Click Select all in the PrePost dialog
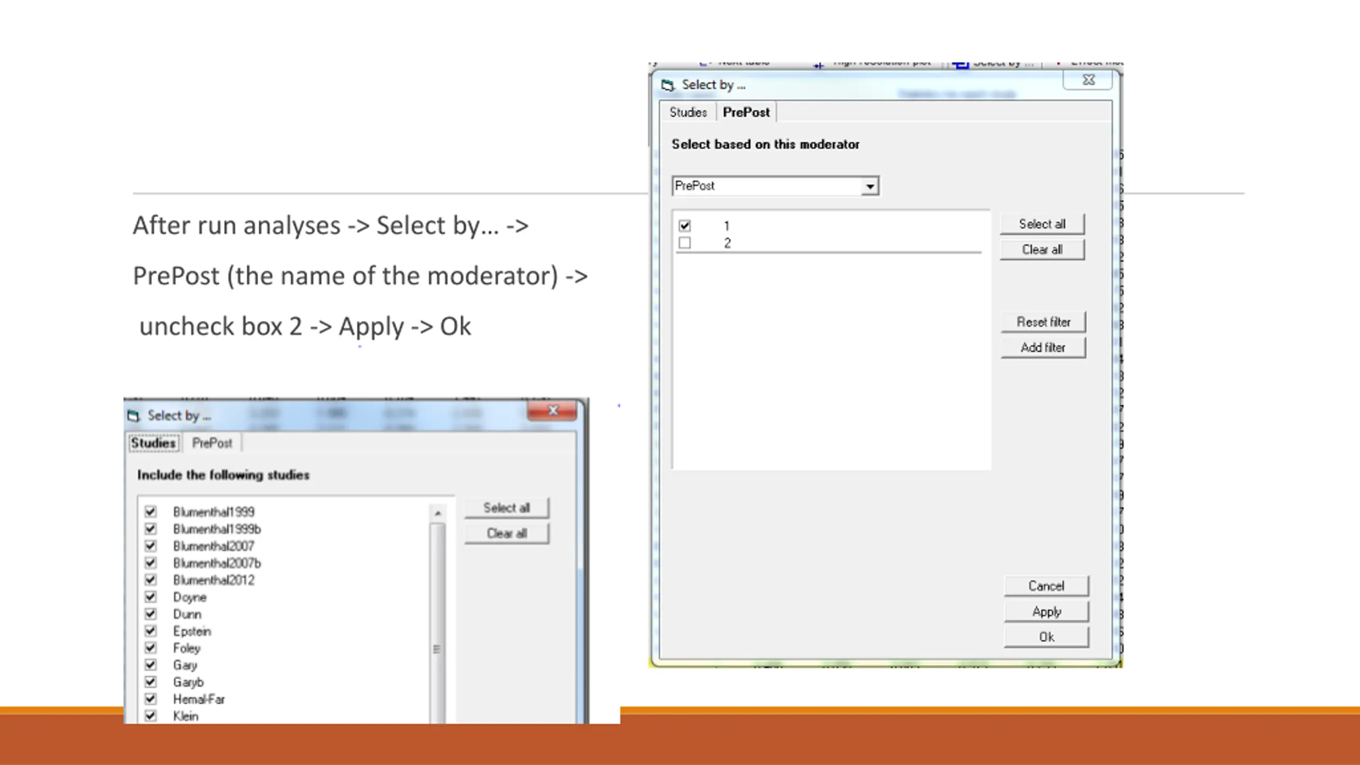The height and width of the screenshot is (765, 1360). [1042, 224]
